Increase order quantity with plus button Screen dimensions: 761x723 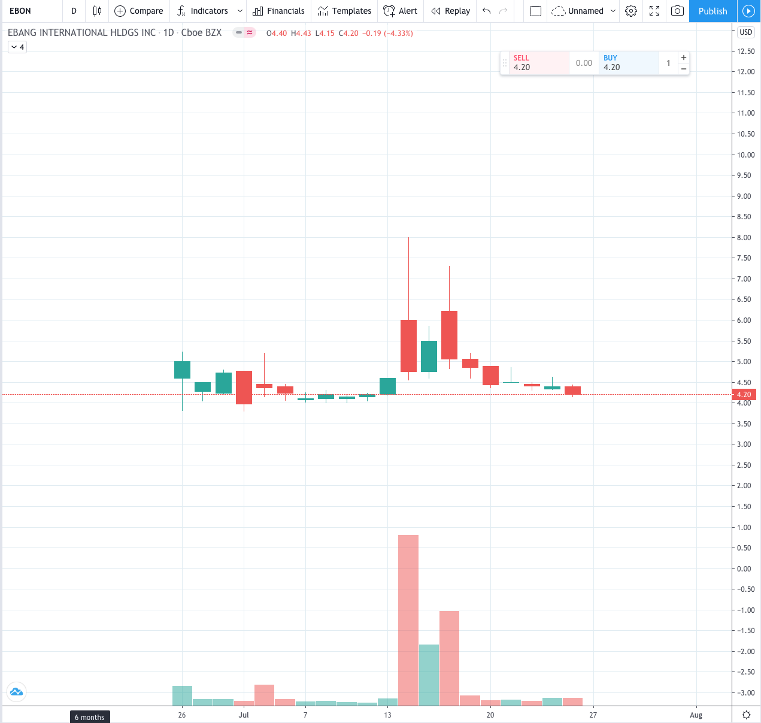[683, 58]
